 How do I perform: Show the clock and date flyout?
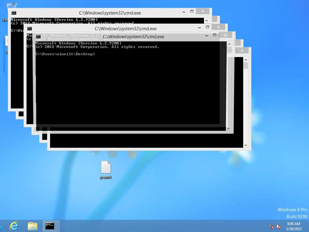click(294, 226)
